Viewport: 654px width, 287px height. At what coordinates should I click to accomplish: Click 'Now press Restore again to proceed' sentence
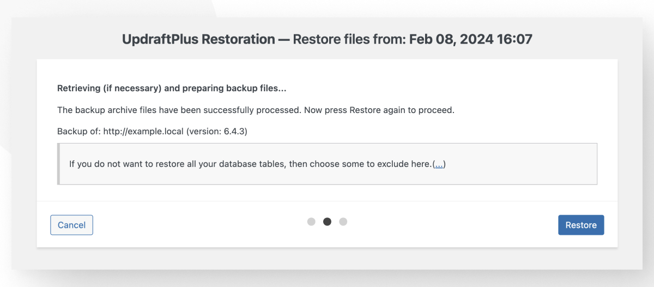pyautogui.click(x=378, y=110)
